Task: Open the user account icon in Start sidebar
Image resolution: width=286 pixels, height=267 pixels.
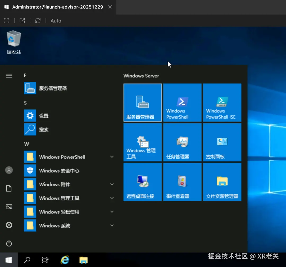Action: pos(9,170)
